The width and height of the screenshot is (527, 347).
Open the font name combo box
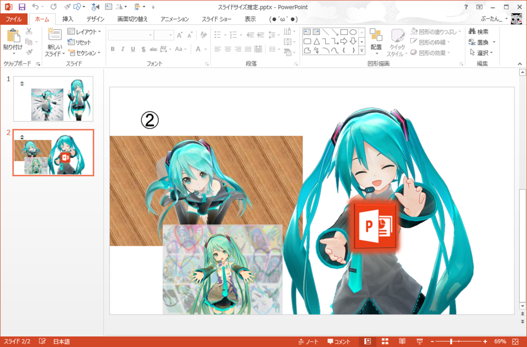coord(130,35)
